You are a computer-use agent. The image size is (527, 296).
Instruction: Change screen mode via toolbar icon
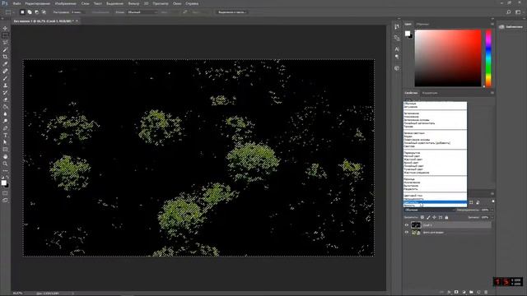pyautogui.click(x=5, y=201)
